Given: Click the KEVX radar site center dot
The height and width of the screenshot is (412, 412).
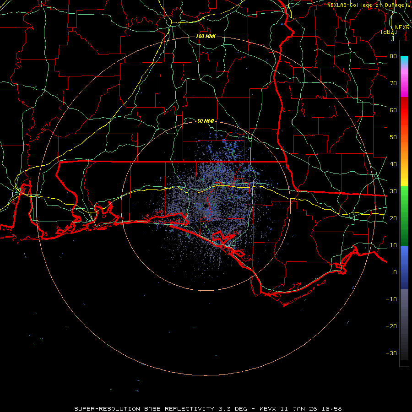Looking at the screenshot, I should (x=206, y=206).
